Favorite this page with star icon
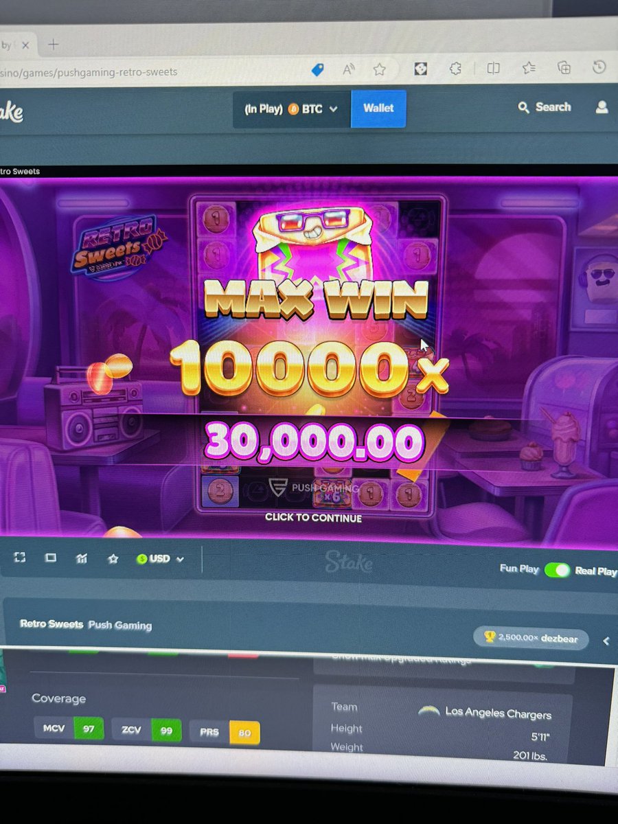Image resolution: width=618 pixels, height=824 pixels. (x=379, y=68)
